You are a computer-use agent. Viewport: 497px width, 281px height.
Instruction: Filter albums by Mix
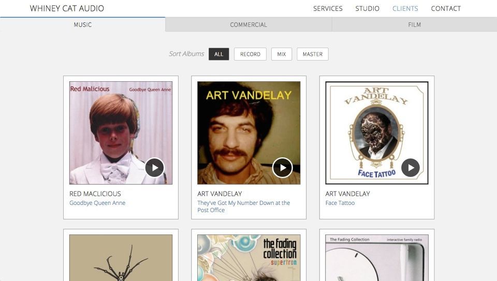(282, 54)
